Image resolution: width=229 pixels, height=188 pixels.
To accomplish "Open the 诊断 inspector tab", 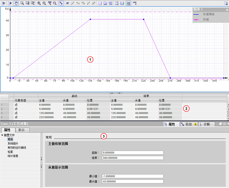I will (x=204, y=124).
